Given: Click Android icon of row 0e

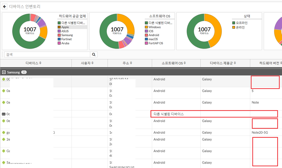Looking at the screenshot, I should point(4,121).
